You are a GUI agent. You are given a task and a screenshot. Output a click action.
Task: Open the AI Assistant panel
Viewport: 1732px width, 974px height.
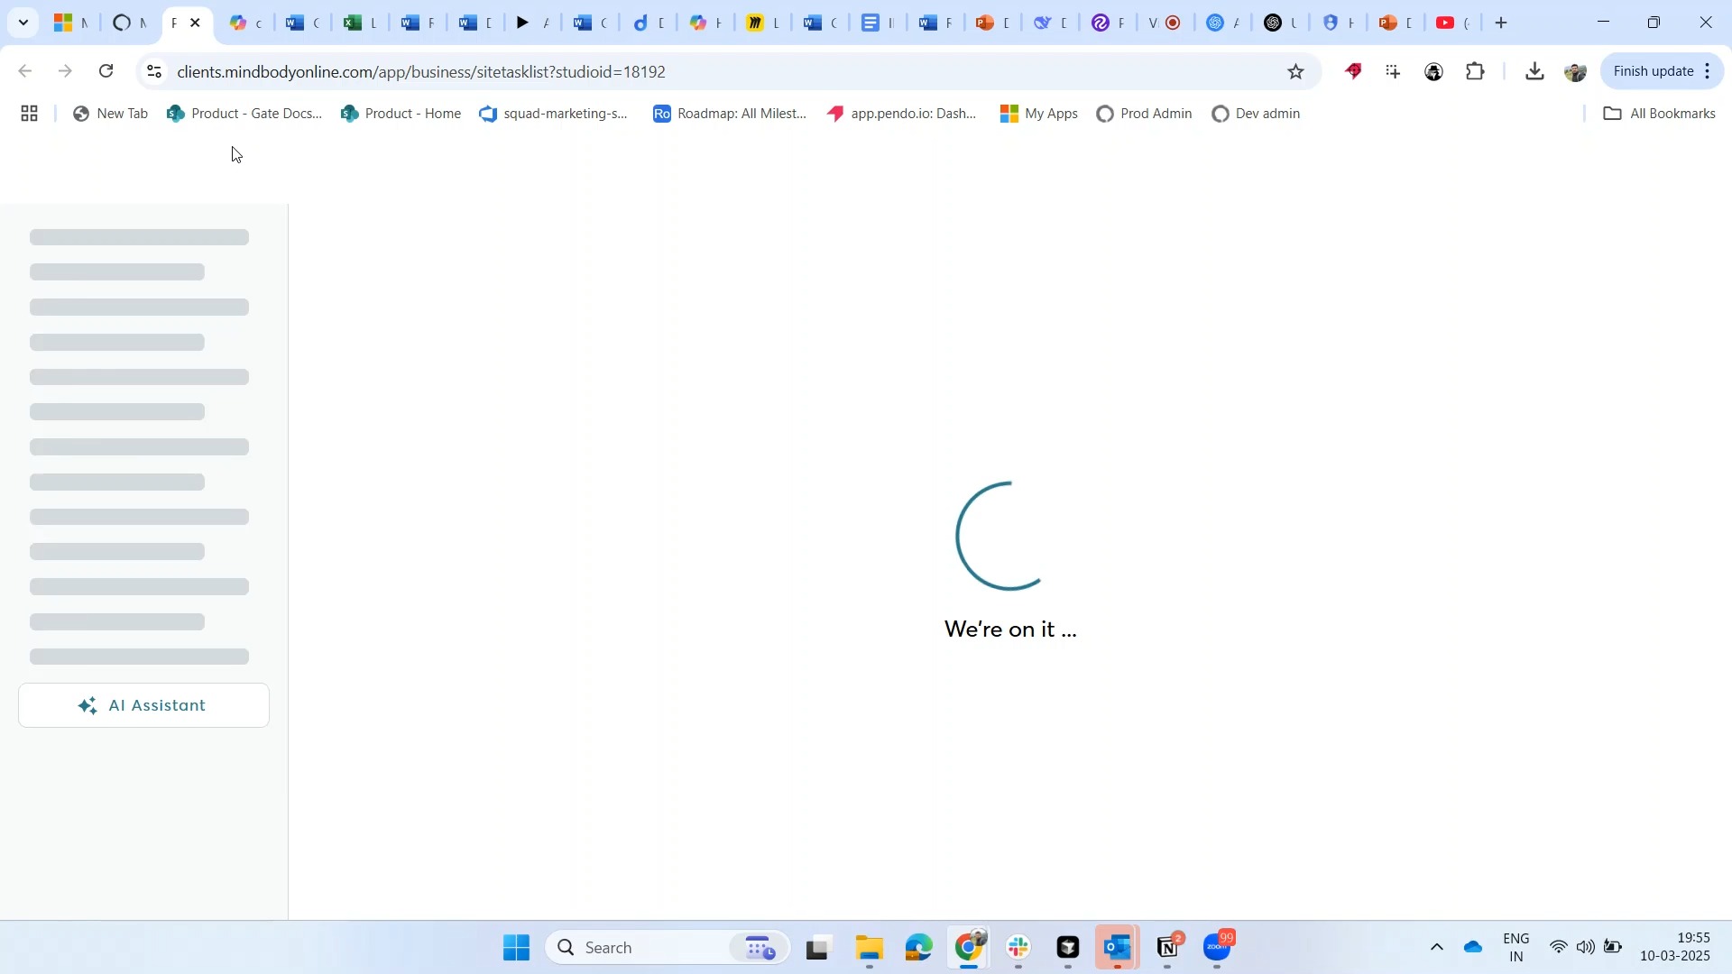click(143, 706)
